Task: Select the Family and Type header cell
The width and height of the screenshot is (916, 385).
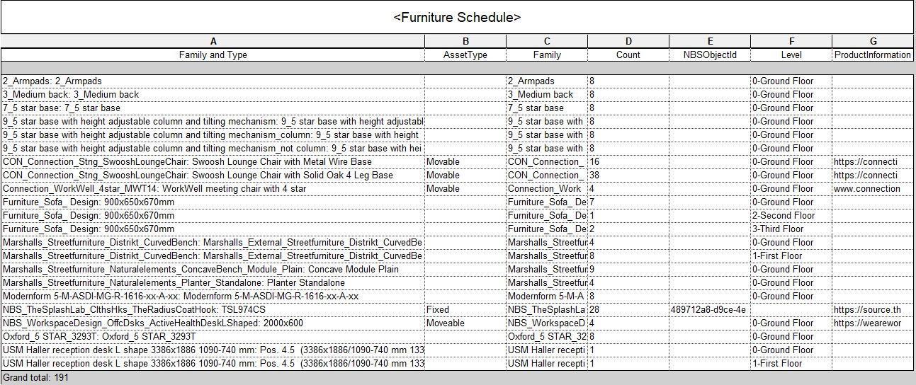Action: 213,54
